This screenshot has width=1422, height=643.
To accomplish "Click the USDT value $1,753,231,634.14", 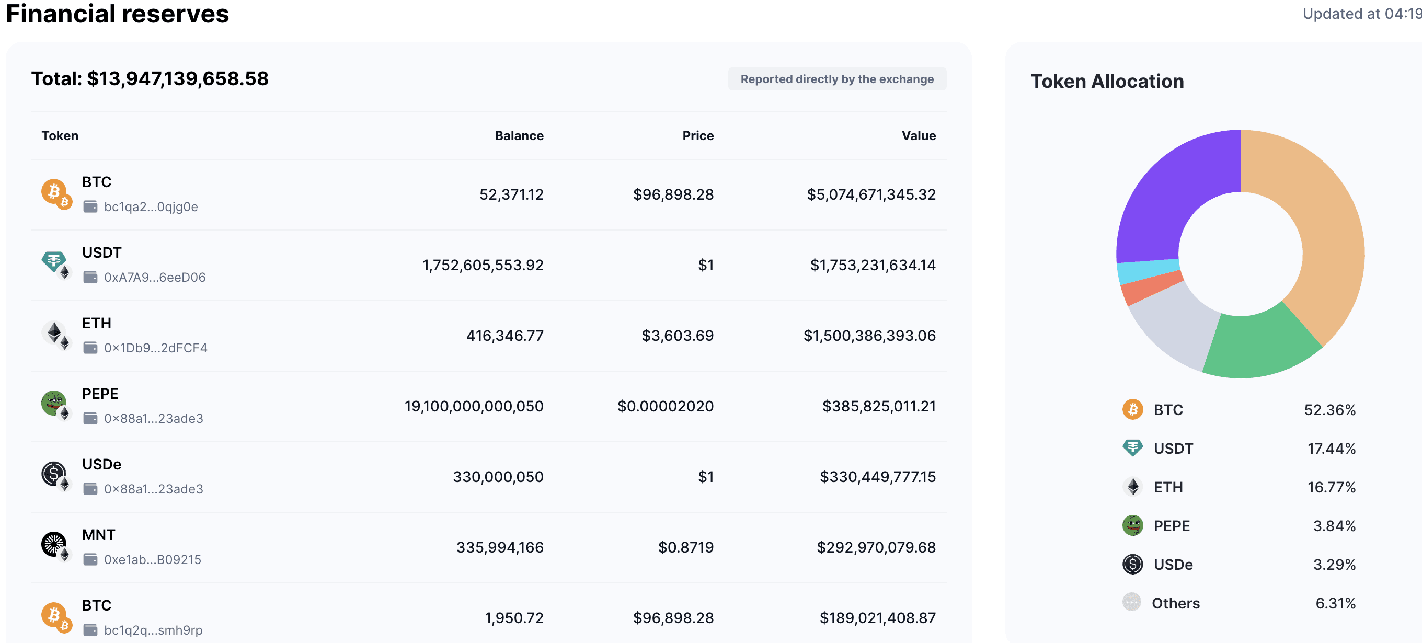I will pyautogui.click(x=873, y=265).
